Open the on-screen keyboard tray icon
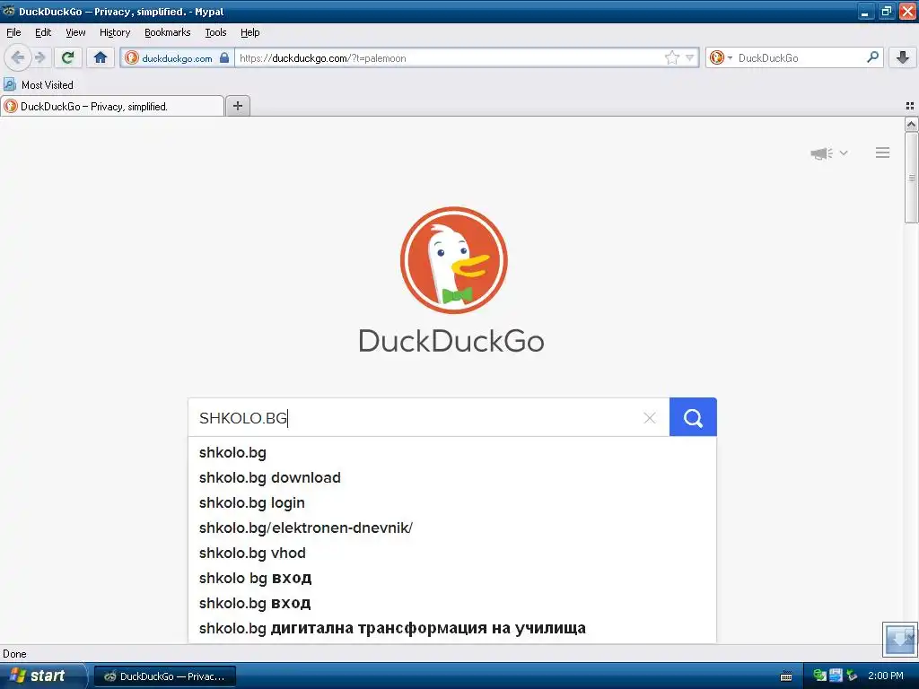Screen dimensions: 919x689 coord(786,676)
